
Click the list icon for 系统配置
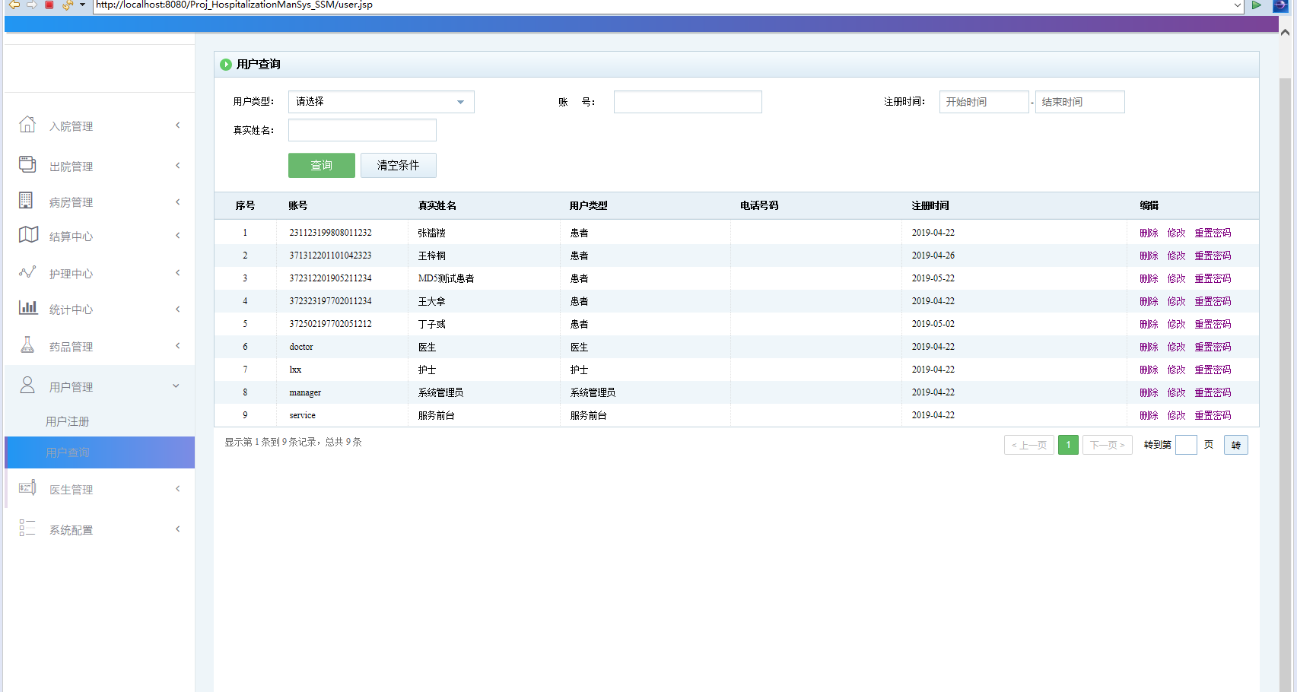[x=27, y=529]
